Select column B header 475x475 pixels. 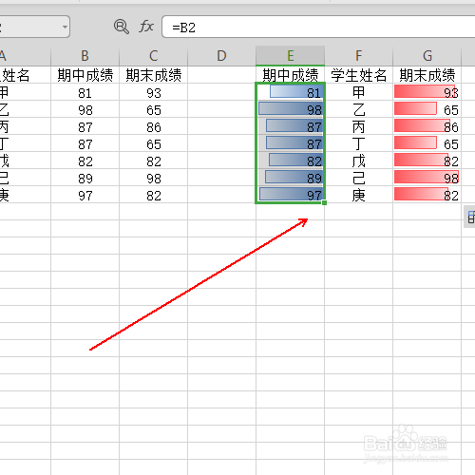[x=85, y=56]
